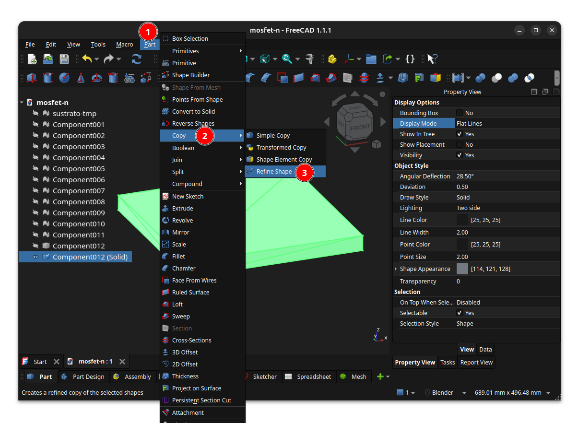Expand the Shape Appearance property
Image resolution: width=566 pixels, height=423 pixels.
396,269
